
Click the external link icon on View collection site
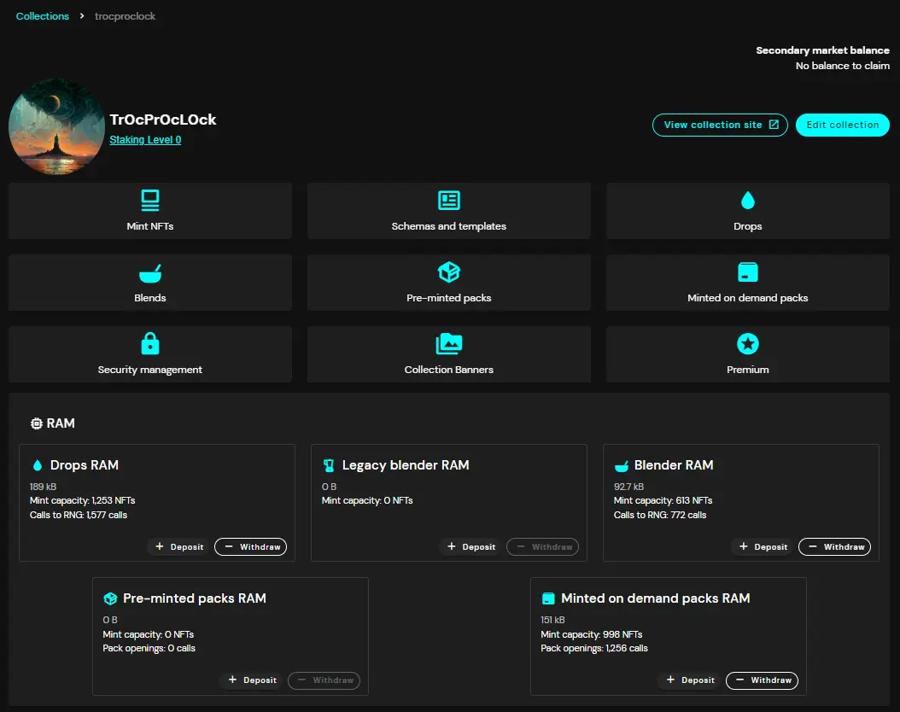point(774,125)
